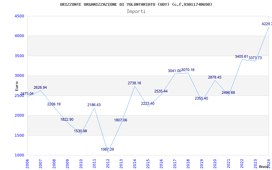Select data label 2738.16
This screenshot has height=170, width=272.
tap(134, 83)
